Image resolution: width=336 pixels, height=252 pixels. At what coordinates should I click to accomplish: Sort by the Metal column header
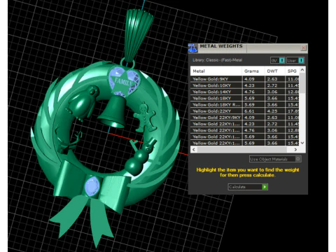216,71
